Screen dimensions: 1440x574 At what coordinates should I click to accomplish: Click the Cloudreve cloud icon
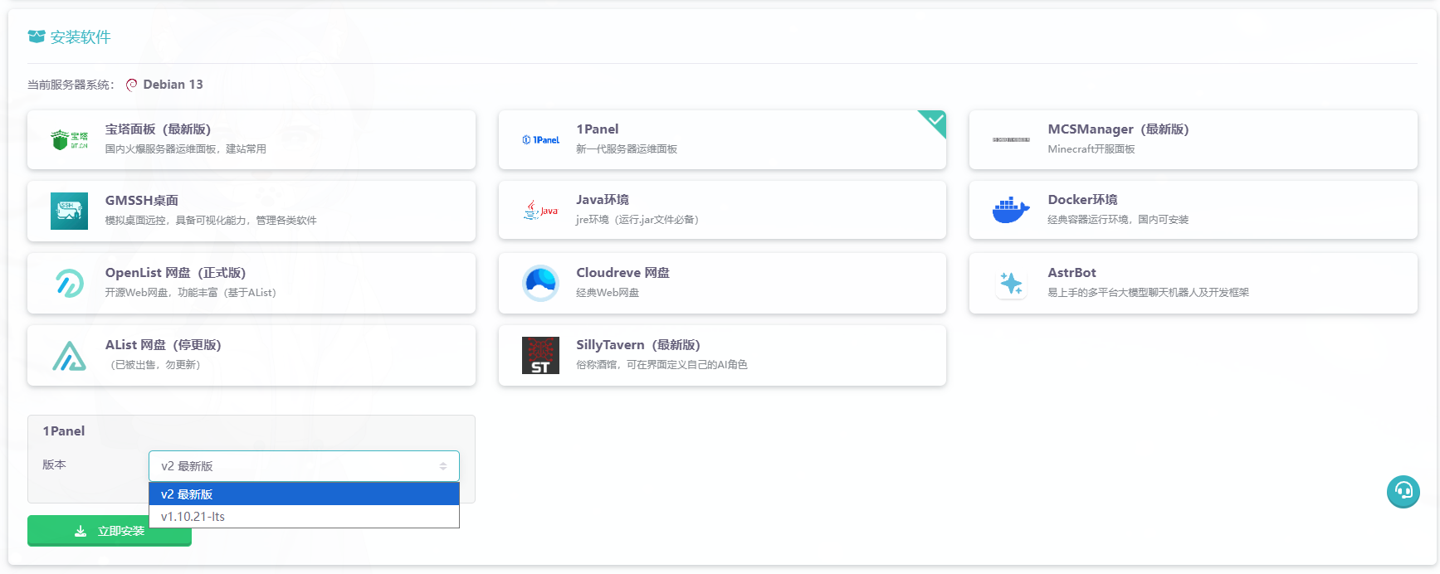click(540, 284)
